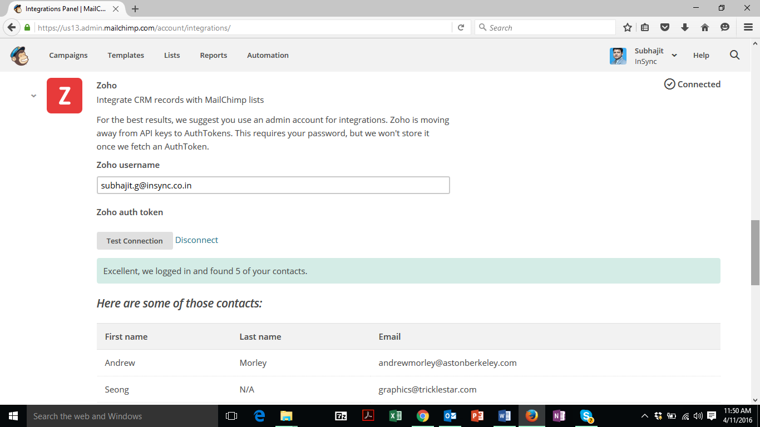This screenshot has height=427, width=760.
Task: Open File Explorer from taskbar
Action: [287, 416]
